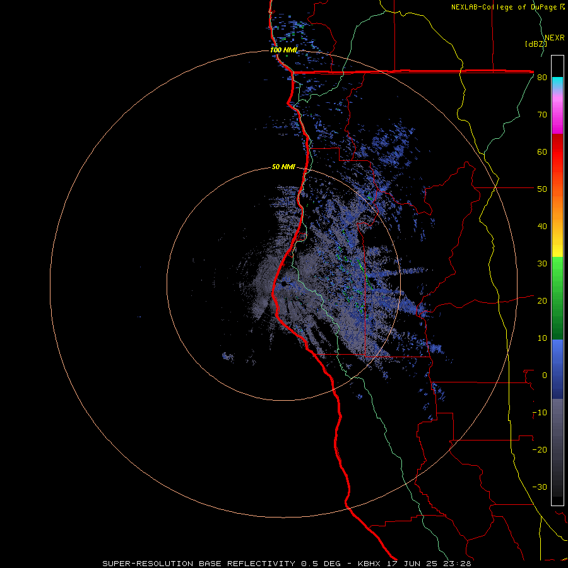Click the 0 value on the dBZ scale
The width and height of the screenshot is (568, 568).
545,376
